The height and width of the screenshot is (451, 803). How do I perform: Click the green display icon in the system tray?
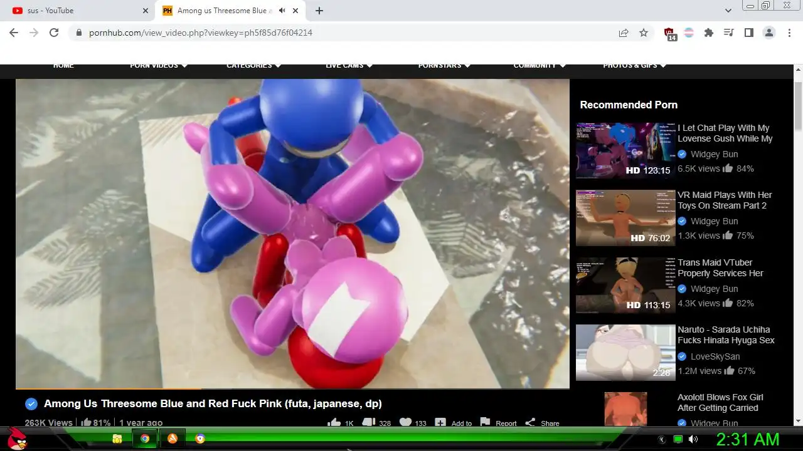[678, 440]
